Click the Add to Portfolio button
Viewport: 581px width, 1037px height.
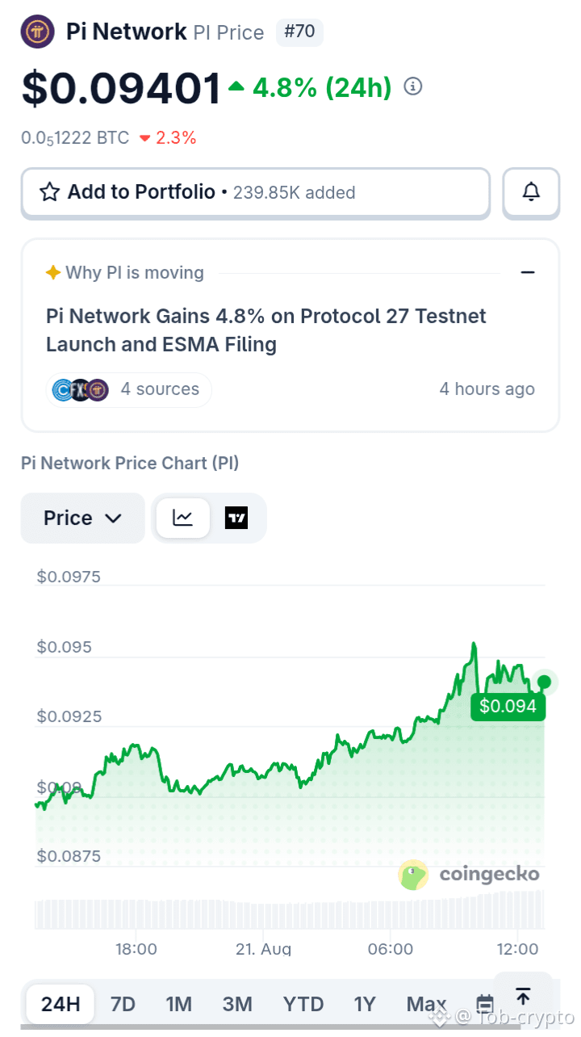[256, 192]
